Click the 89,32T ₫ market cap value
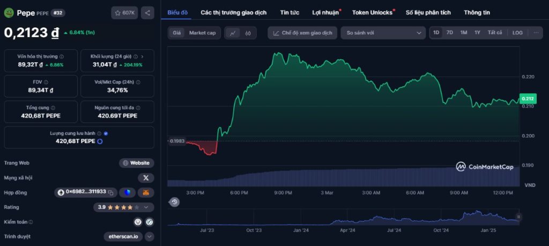Image resolution: width=549 pixels, height=246 pixels. tap(31, 65)
